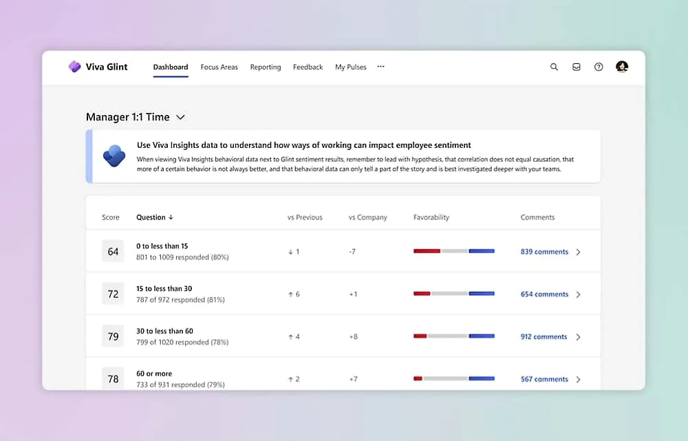Click the help question mark icon
The image size is (688, 441).
pyautogui.click(x=599, y=67)
